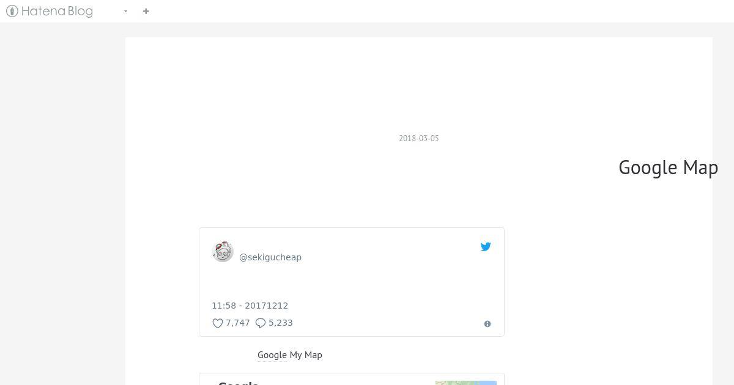Open the tweet timestamp 11:58 - 20171212
The width and height of the screenshot is (734, 385).
pos(250,306)
